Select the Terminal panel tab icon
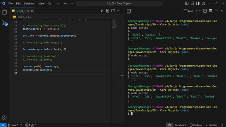This screenshot has width=226, height=127. coord(129,11)
